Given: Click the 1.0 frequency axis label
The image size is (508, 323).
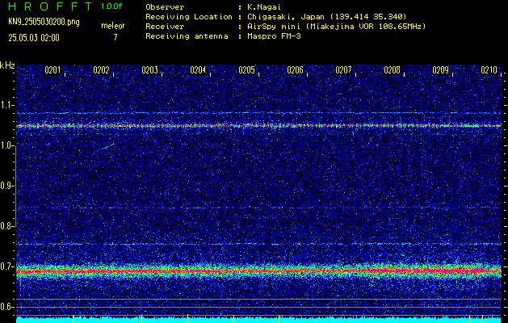Looking at the screenshot, I should (6, 145).
